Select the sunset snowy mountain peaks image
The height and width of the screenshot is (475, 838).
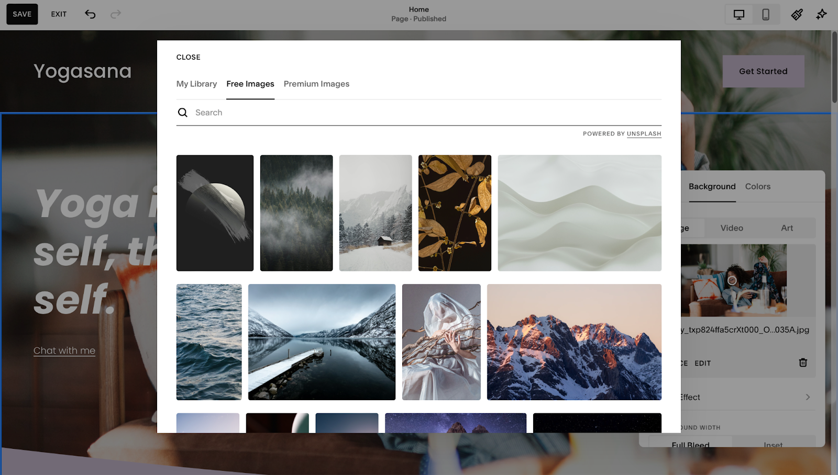pyautogui.click(x=574, y=342)
